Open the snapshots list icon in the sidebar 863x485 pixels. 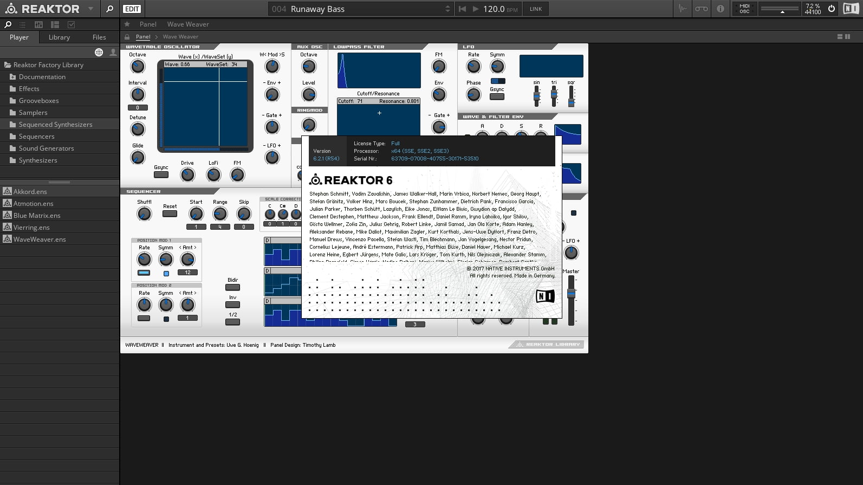click(x=22, y=24)
